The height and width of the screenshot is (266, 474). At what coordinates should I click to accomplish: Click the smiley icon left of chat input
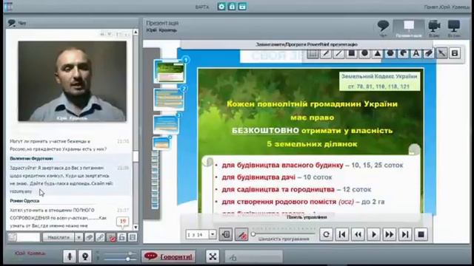pyautogui.click(x=12, y=238)
